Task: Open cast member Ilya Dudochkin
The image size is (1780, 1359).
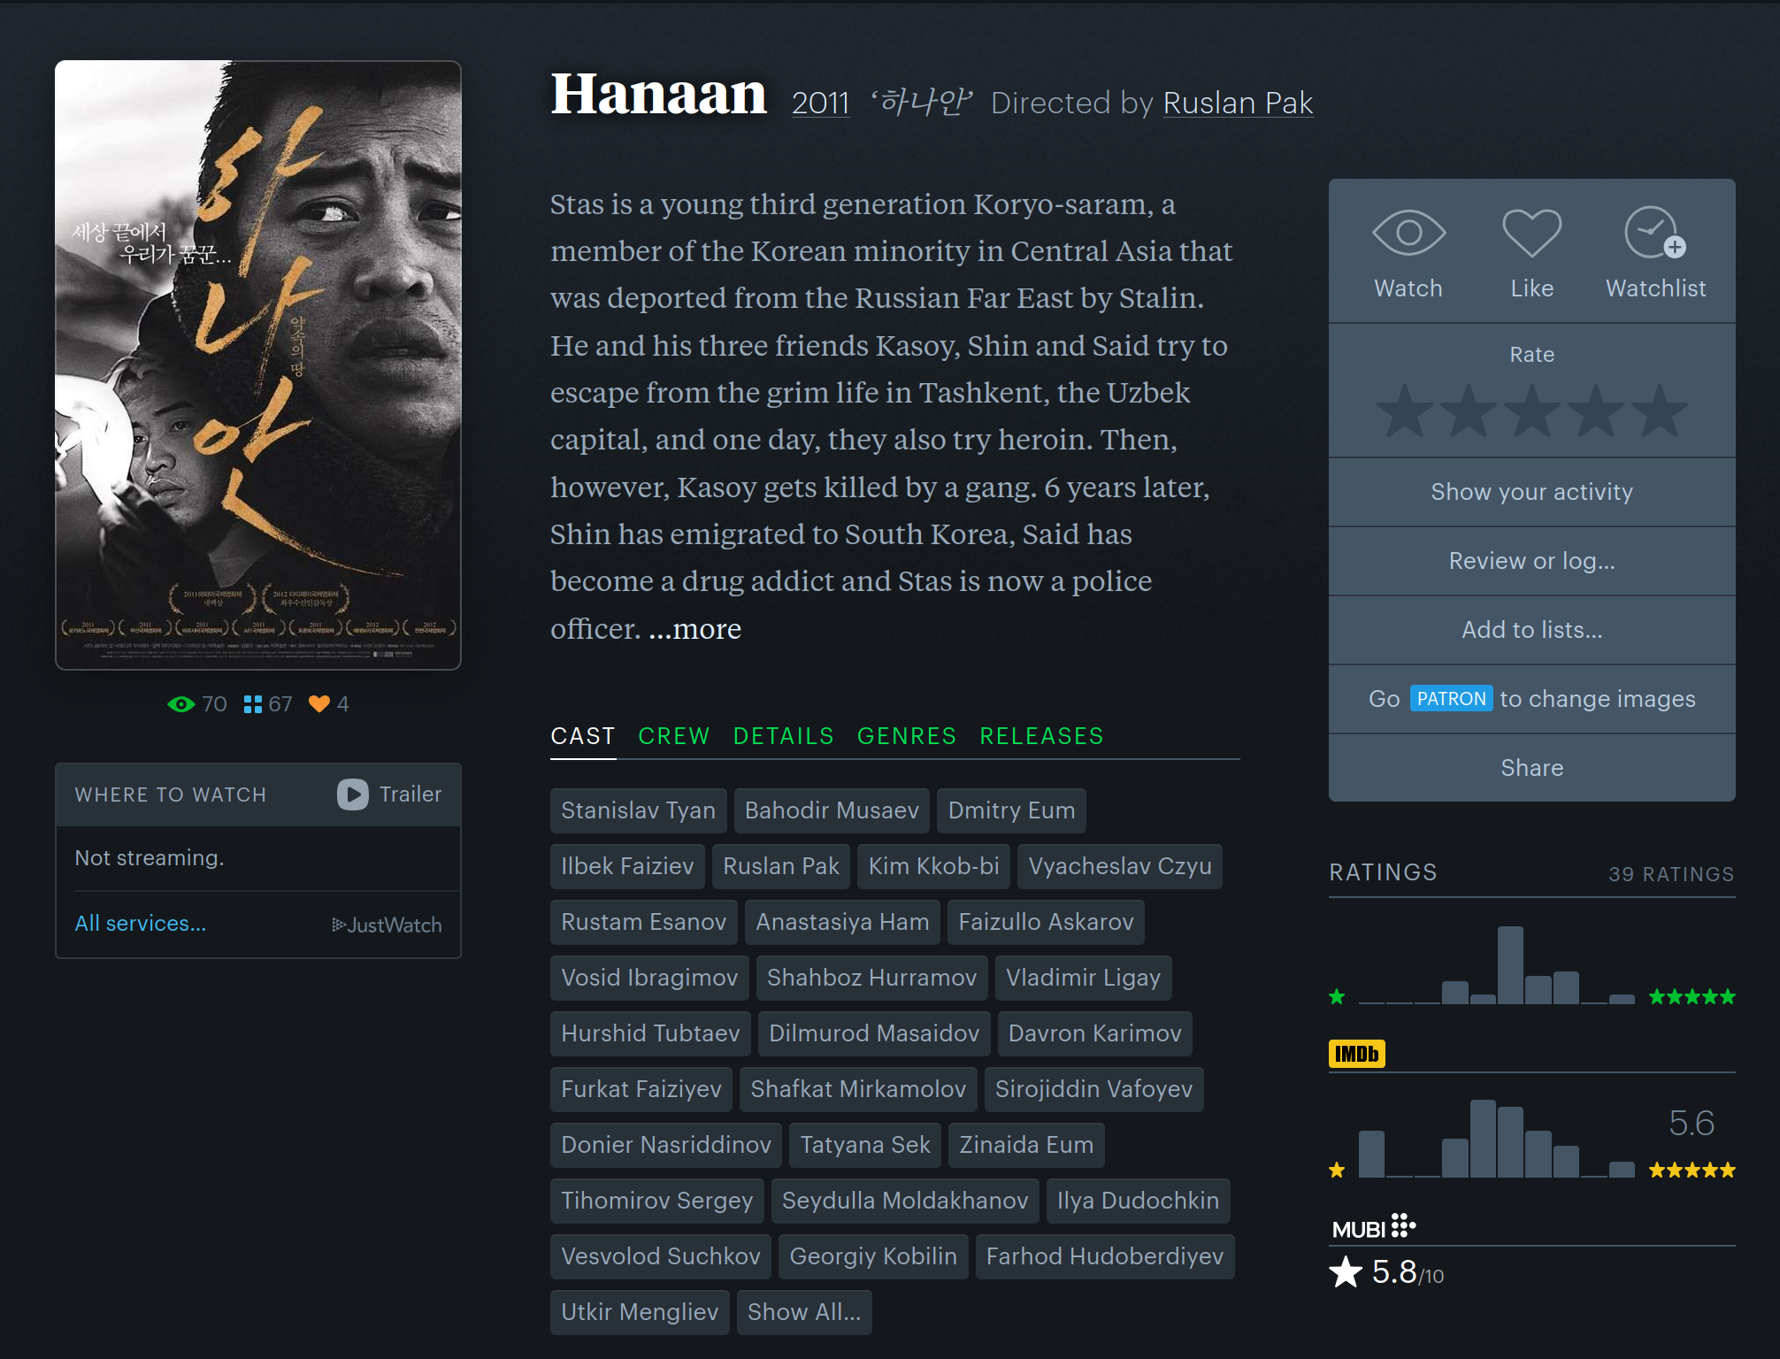Action: coord(1139,1201)
